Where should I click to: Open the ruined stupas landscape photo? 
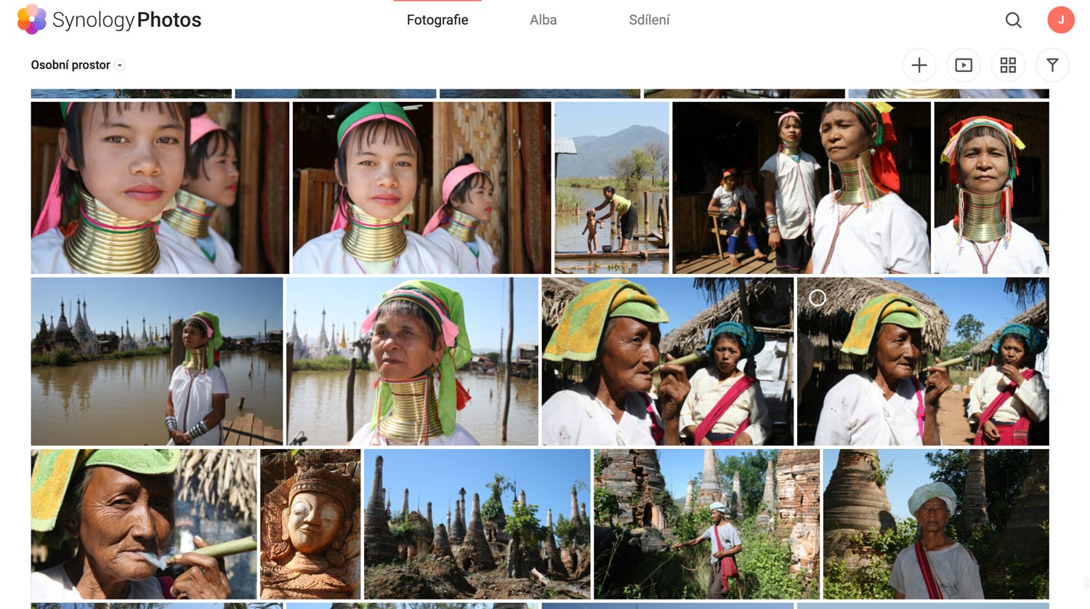coord(477,523)
